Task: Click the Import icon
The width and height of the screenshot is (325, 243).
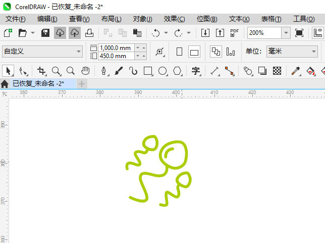Action: click(205, 33)
